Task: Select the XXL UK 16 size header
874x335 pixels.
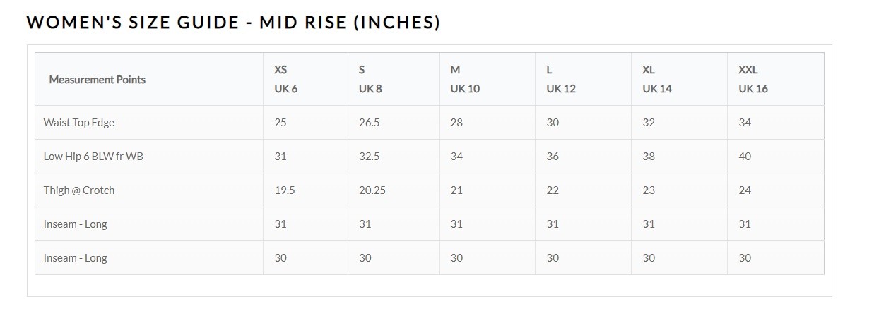Action: (x=752, y=79)
